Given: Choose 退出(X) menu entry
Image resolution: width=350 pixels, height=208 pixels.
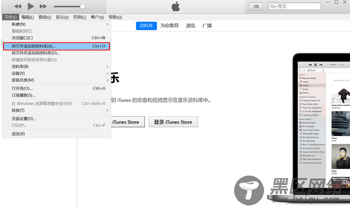Looking at the screenshot, I should (57, 134).
